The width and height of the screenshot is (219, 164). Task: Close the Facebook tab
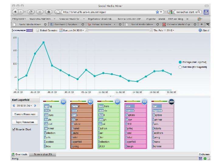[x=83, y=25]
